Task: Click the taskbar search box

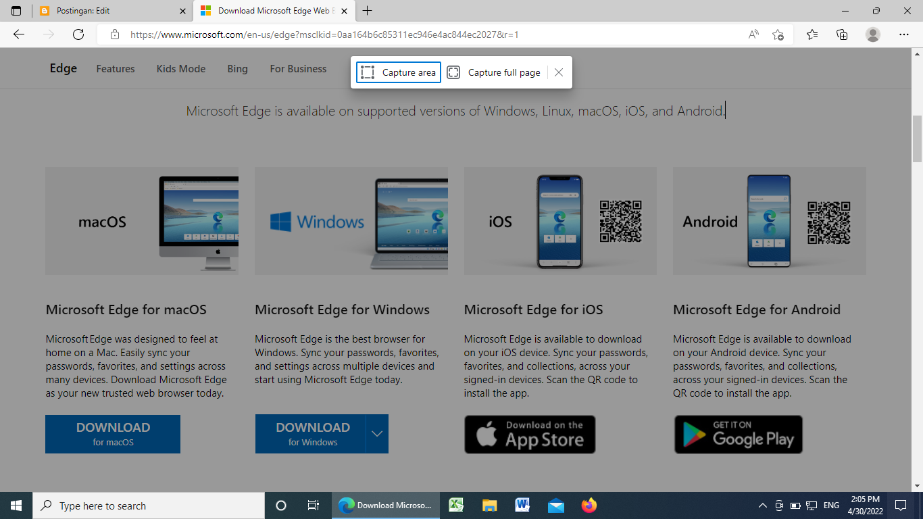Action: (x=149, y=505)
